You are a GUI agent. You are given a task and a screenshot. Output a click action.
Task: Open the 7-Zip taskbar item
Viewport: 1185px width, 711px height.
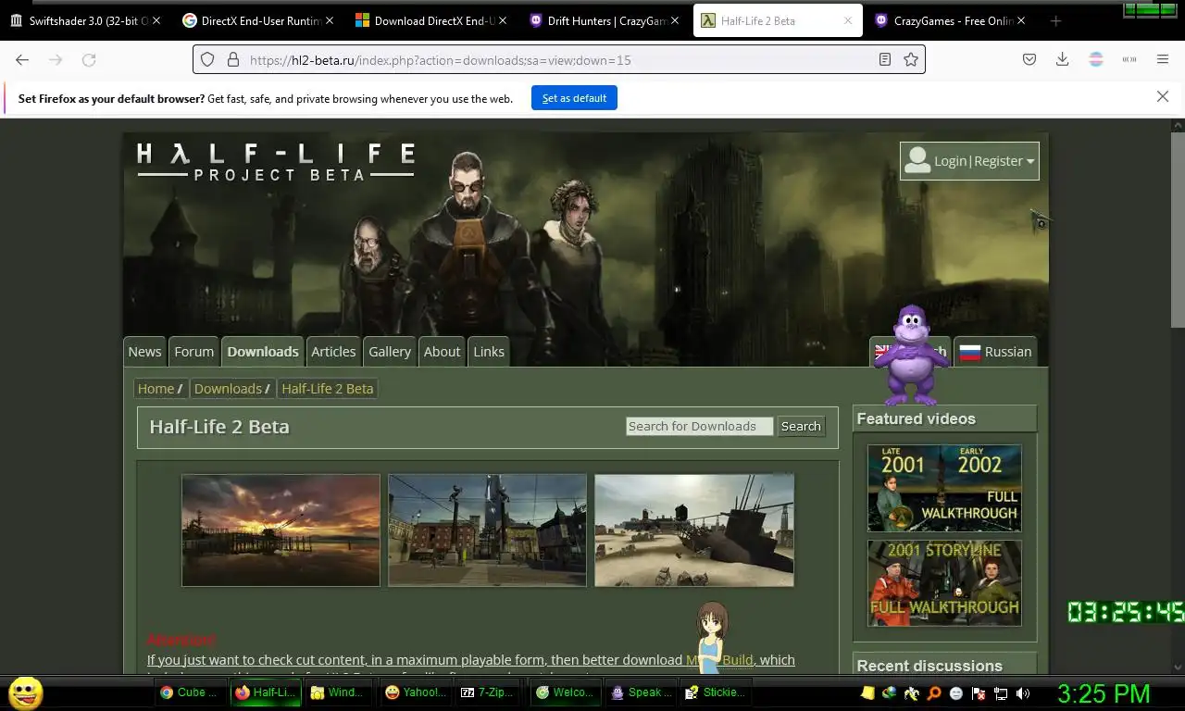click(490, 692)
